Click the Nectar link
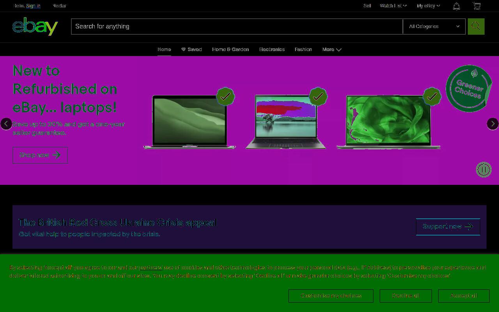Viewport: 499px width, 312px height. [x=60, y=6]
